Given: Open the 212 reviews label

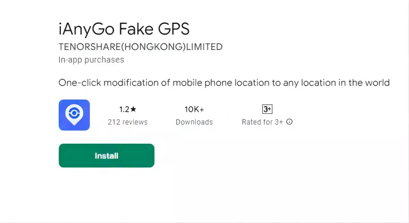Looking at the screenshot, I should coord(128,122).
